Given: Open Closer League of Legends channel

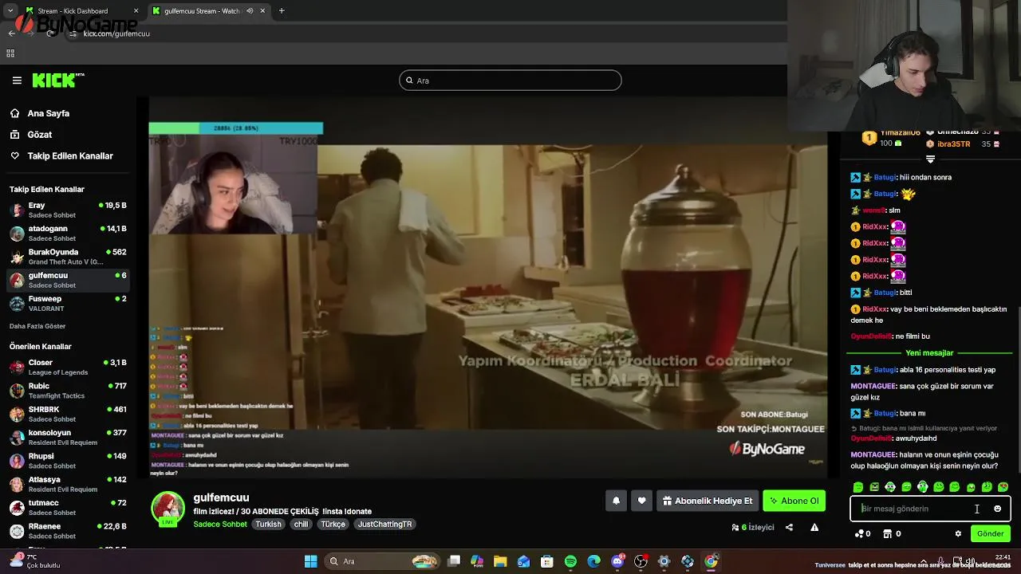Looking at the screenshot, I should 68,368.
